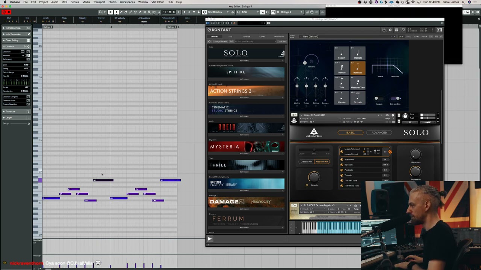Toggle Auto Apply in Quantize panel
This screenshot has height=270, width=481.
(28, 59)
